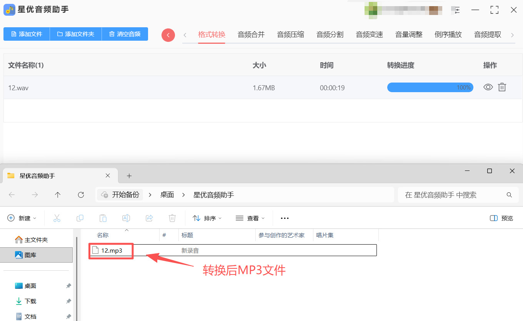Screen dimensions: 523x321
Task: Open the 新建 dropdown menu
Action: [22, 218]
